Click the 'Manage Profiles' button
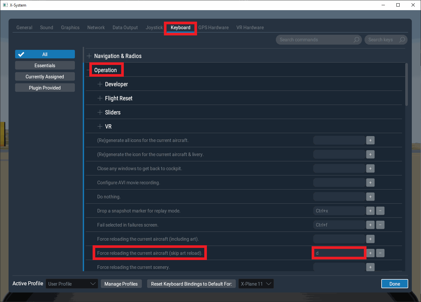421x302 pixels. pos(121,284)
